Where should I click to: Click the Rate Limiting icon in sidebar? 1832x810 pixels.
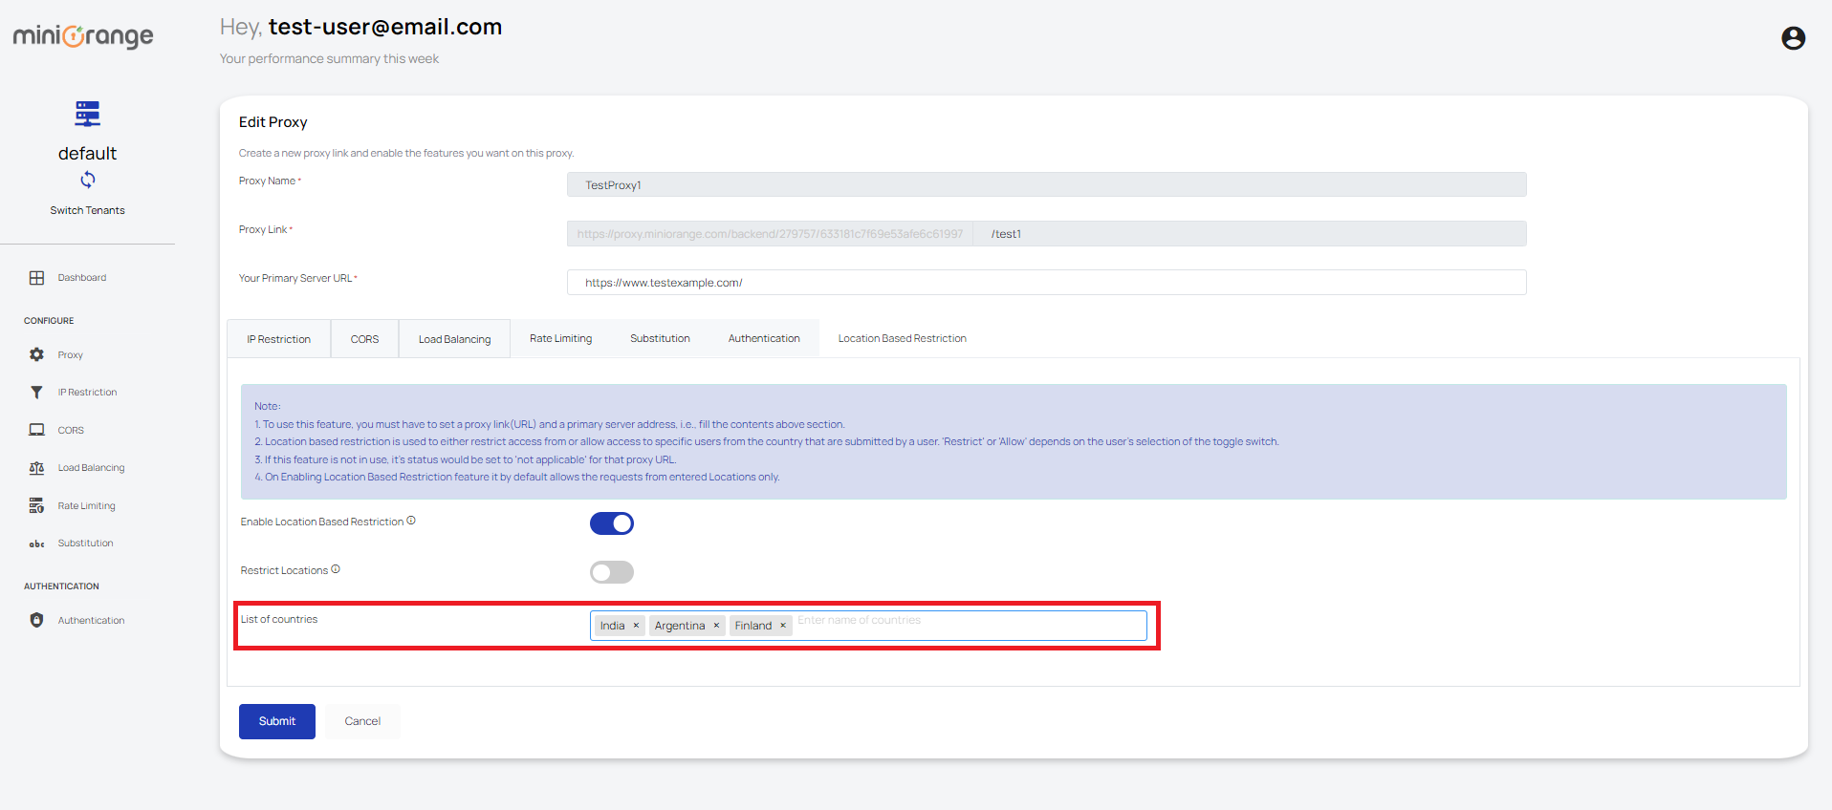[36, 505]
